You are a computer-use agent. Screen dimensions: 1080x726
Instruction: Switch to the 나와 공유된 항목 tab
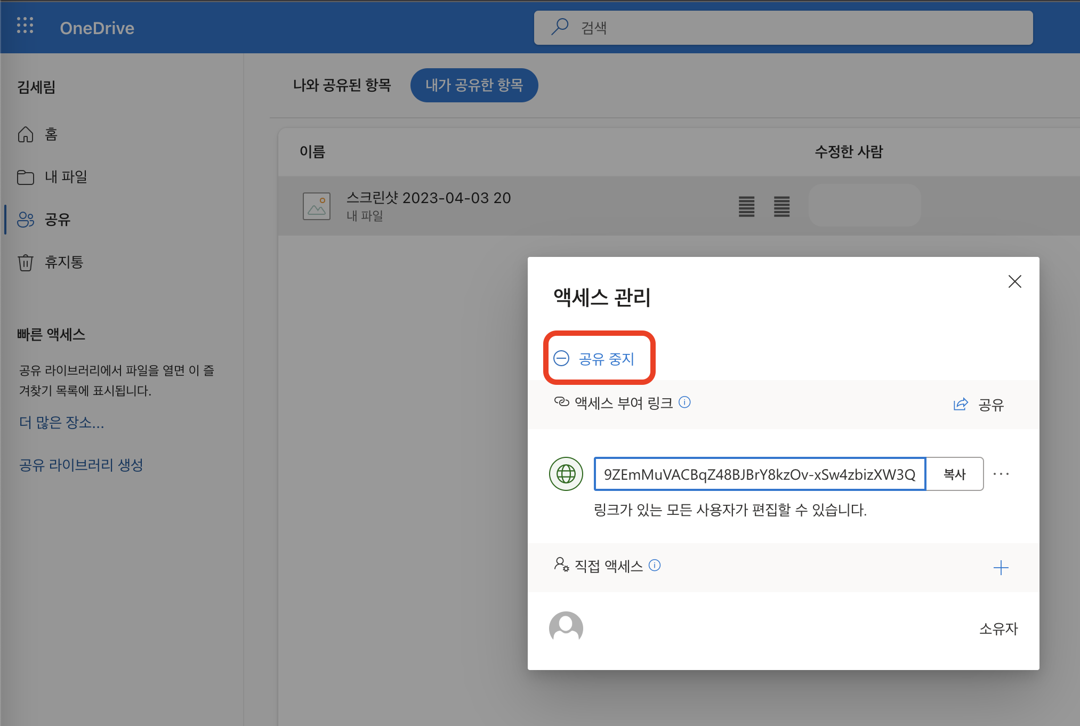[x=342, y=85]
